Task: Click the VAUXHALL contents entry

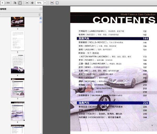Action: click(100, 95)
